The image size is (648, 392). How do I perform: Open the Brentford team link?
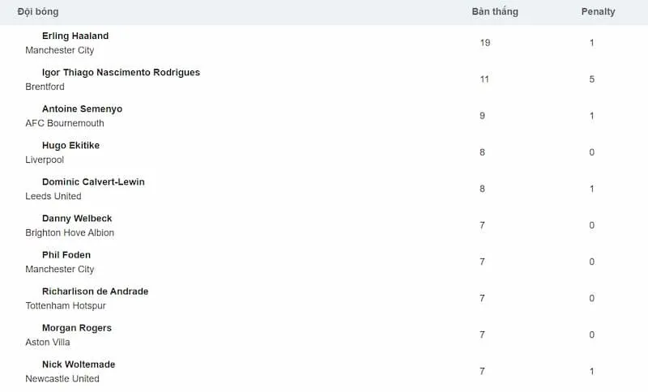pyautogui.click(x=45, y=87)
